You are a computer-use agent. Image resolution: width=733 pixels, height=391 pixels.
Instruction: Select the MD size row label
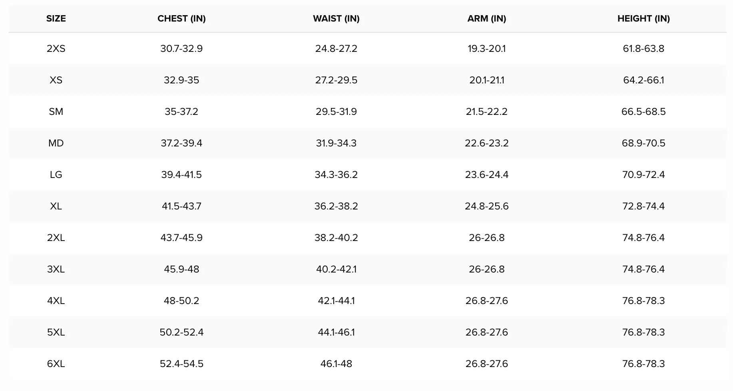click(x=56, y=143)
